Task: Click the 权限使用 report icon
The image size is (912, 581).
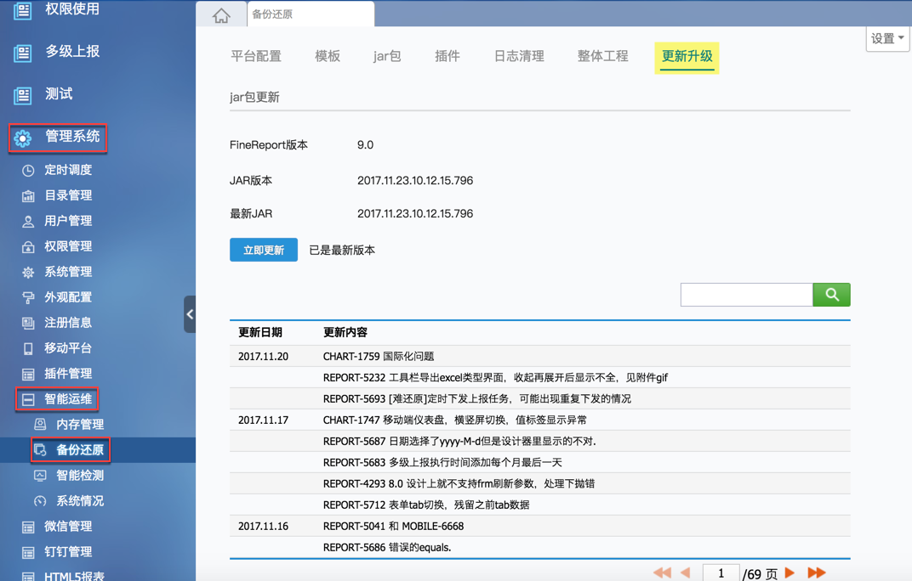Action: [x=23, y=10]
